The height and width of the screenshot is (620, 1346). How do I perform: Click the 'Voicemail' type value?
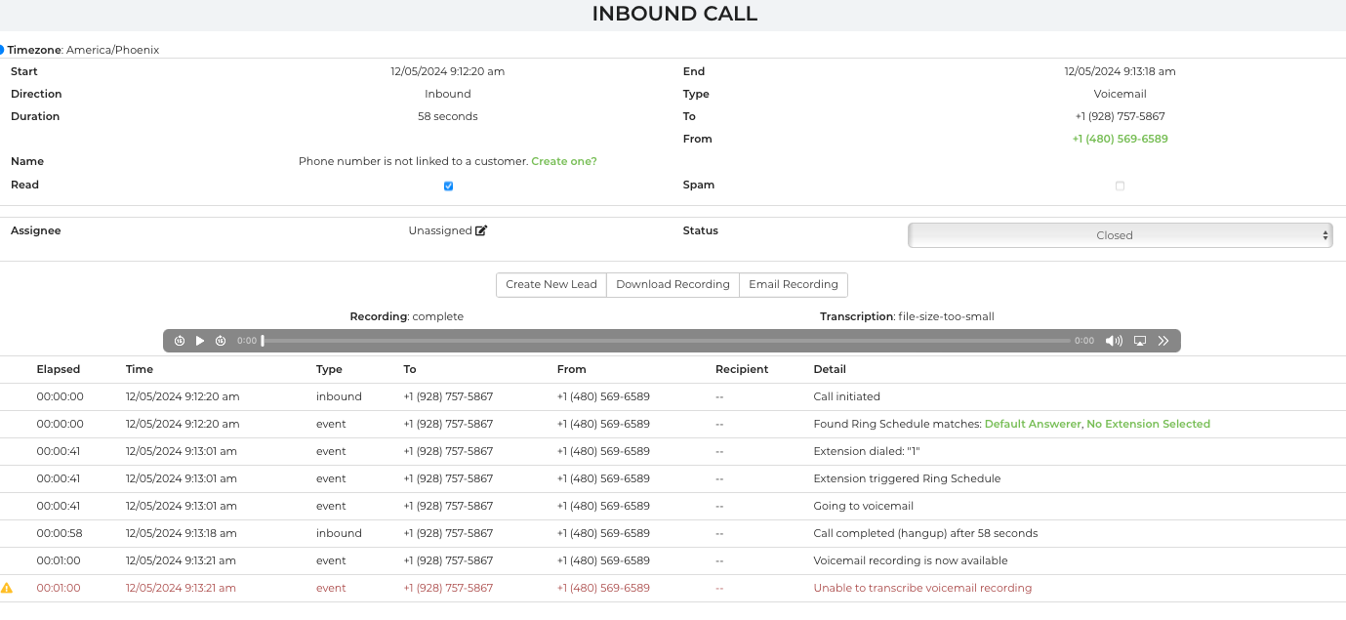1120,94
